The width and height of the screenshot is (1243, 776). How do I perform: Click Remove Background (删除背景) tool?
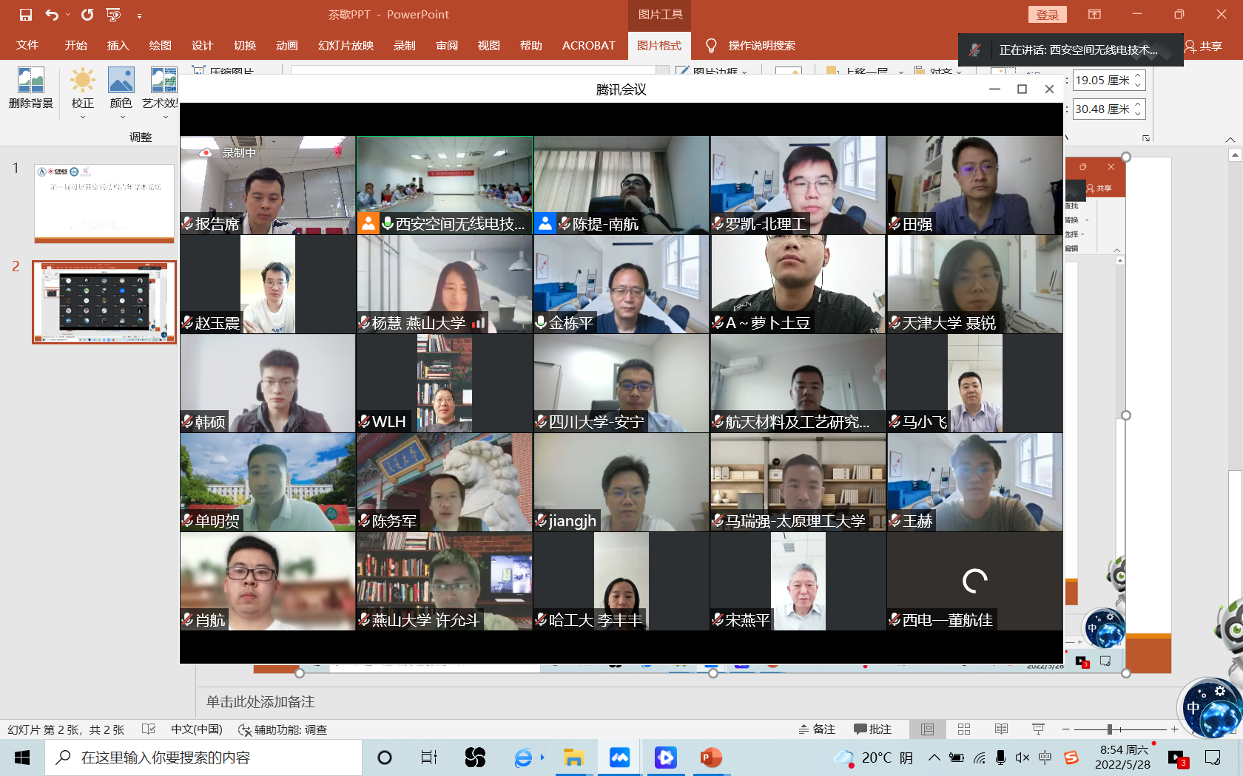click(31, 89)
